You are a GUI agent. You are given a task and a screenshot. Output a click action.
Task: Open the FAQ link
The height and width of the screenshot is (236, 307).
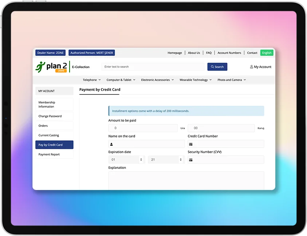click(x=209, y=53)
